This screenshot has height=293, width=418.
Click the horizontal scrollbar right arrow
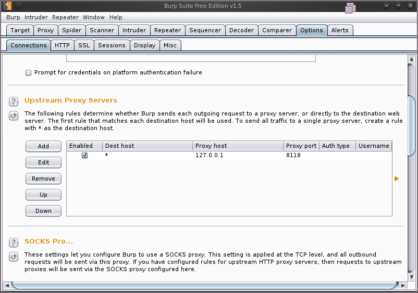(403, 285)
